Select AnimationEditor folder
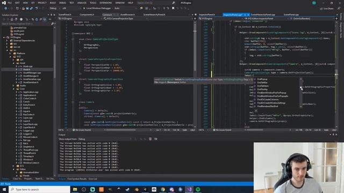344x193 pixels. (x=31, y=173)
